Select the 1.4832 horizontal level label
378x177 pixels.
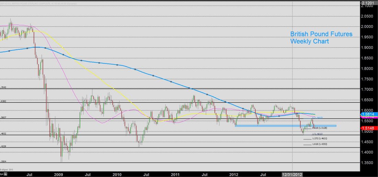tap(3, 133)
